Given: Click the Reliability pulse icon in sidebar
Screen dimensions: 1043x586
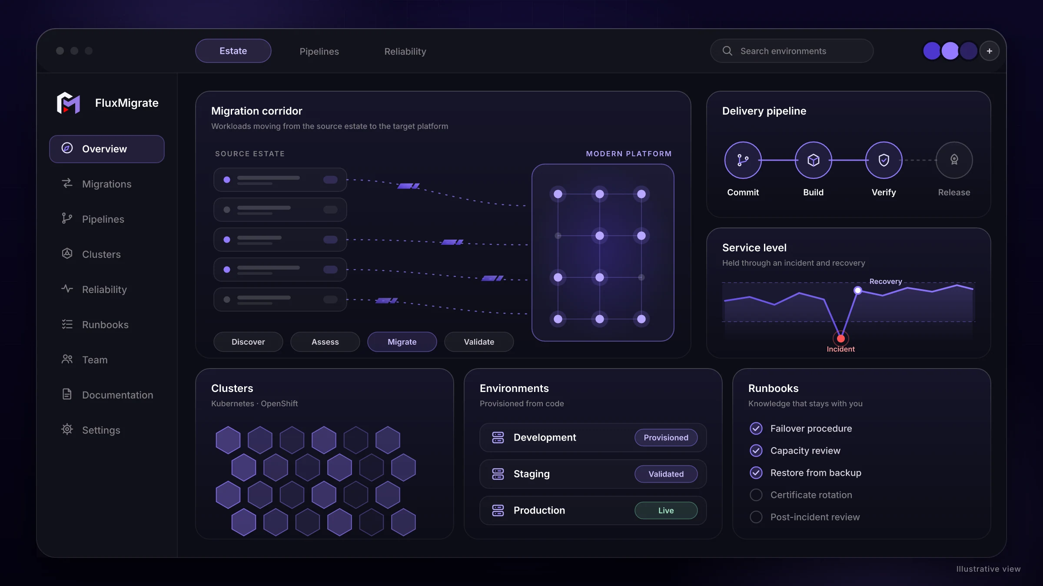Looking at the screenshot, I should 67,289.
